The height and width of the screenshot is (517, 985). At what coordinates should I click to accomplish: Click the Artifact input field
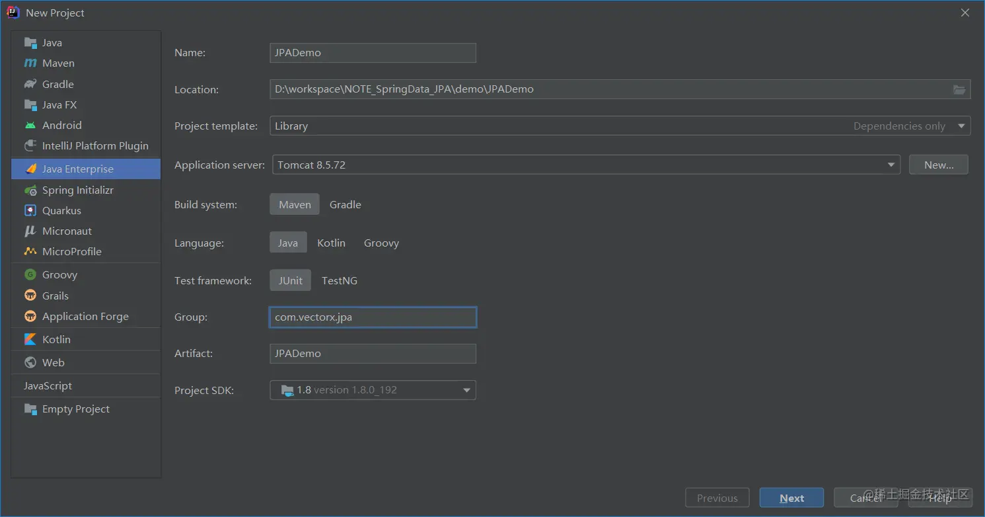coord(373,354)
